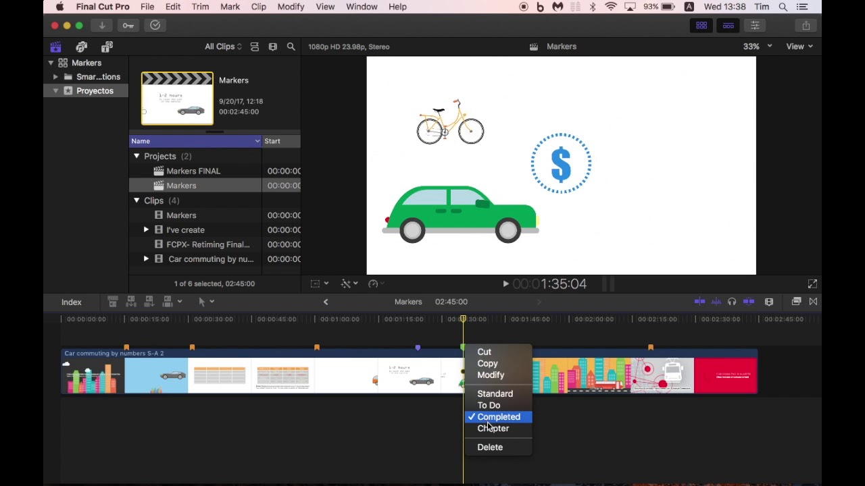The width and height of the screenshot is (865, 486).
Task: Toggle timeline snapping
Action: [749, 302]
